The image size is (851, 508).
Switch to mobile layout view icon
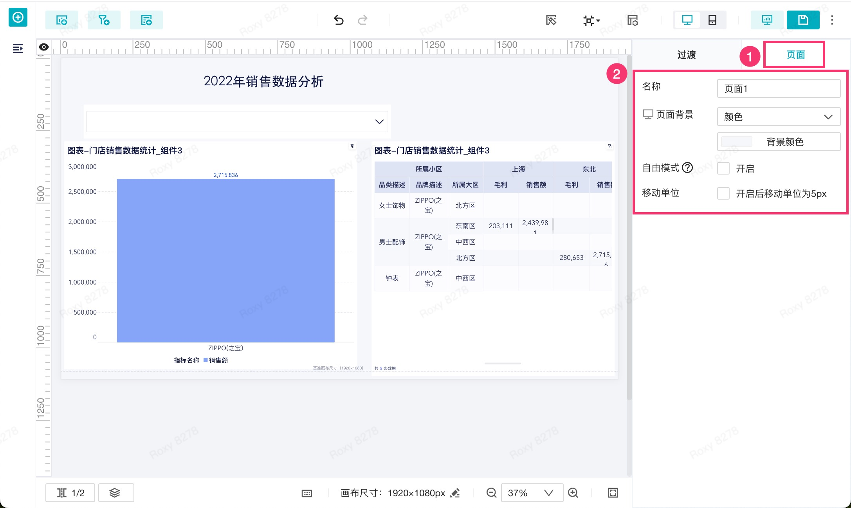(712, 20)
